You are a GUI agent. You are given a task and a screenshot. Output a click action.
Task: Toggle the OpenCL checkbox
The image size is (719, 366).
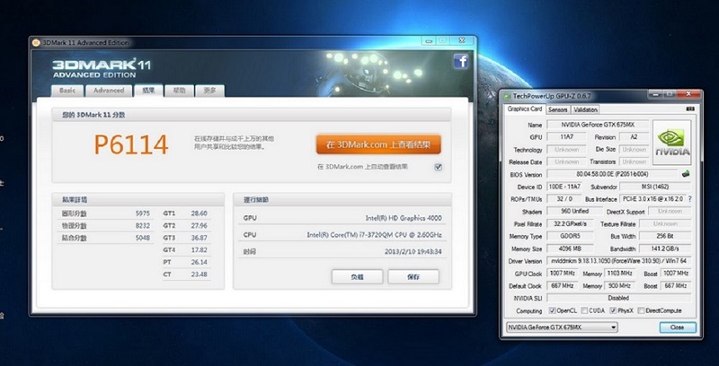[x=552, y=310]
